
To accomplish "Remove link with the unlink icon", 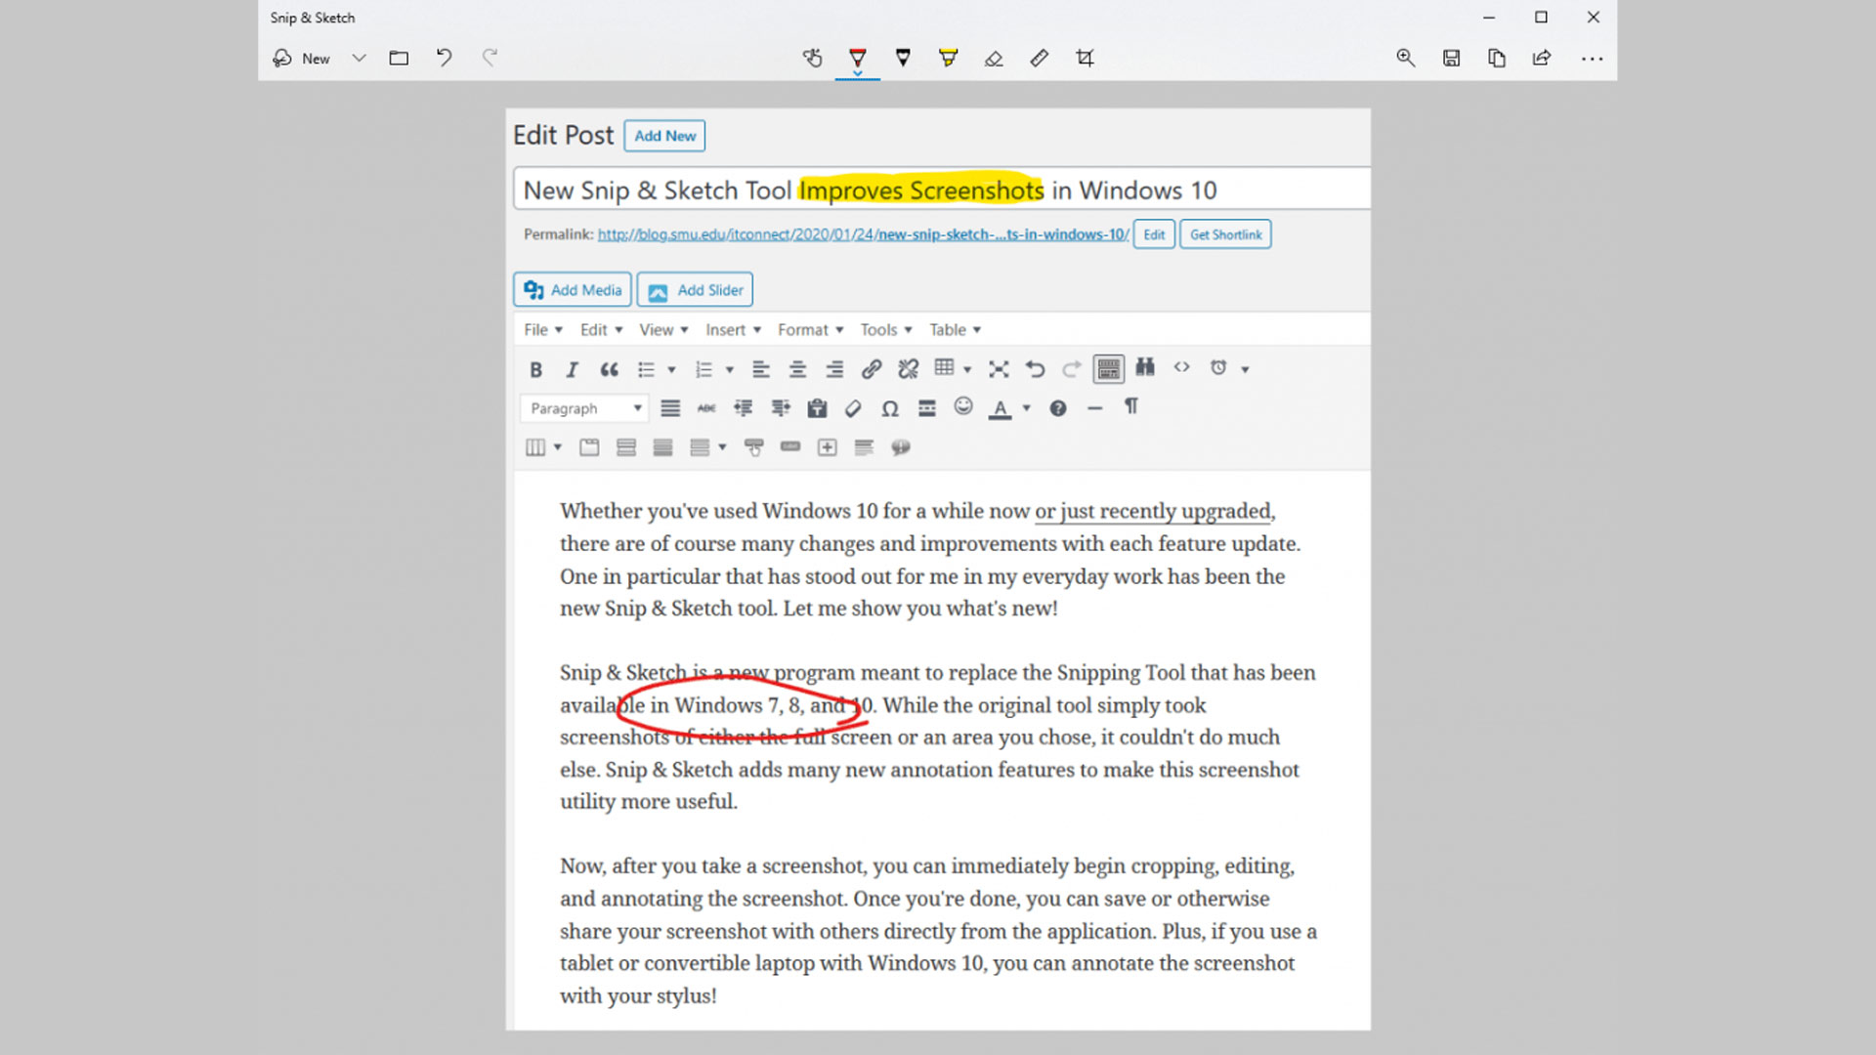I will pyautogui.click(x=908, y=369).
